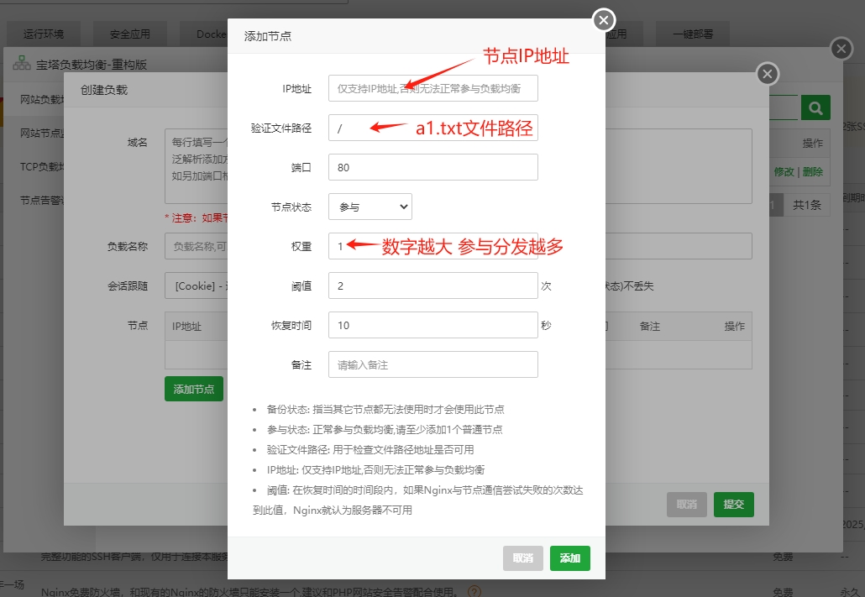Close the 创建负载 dialog with its X icon

(x=767, y=74)
